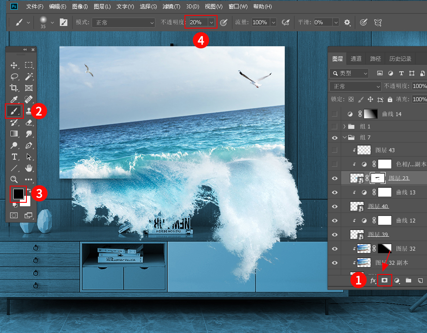Click the black foreground color swatch
Image resolution: width=427 pixels, height=333 pixels.
pyautogui.click(x=18, y=194)
